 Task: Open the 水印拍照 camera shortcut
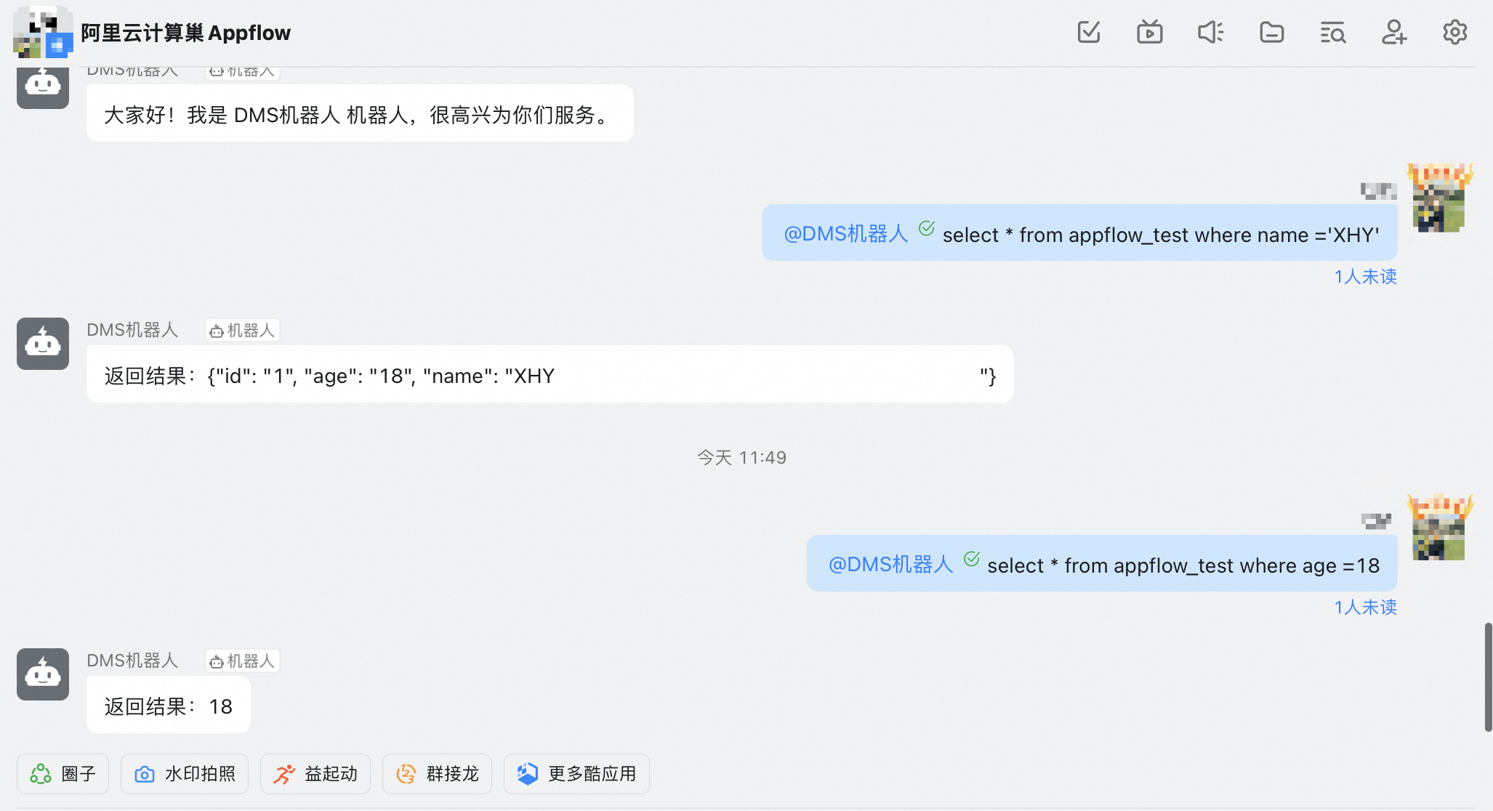[185, 774]
